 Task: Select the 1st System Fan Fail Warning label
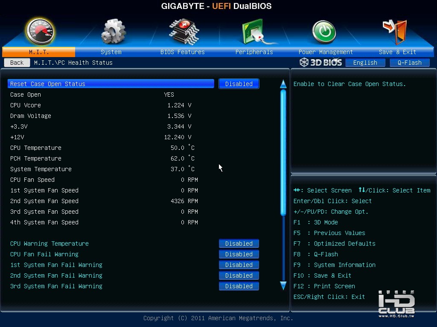[56, 265]
